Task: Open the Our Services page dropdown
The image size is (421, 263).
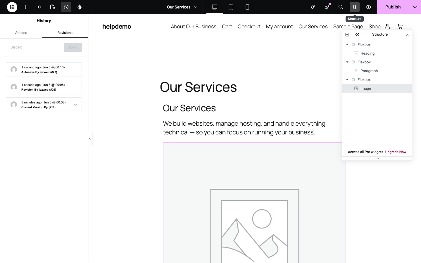Action: (x=182, y=7)
